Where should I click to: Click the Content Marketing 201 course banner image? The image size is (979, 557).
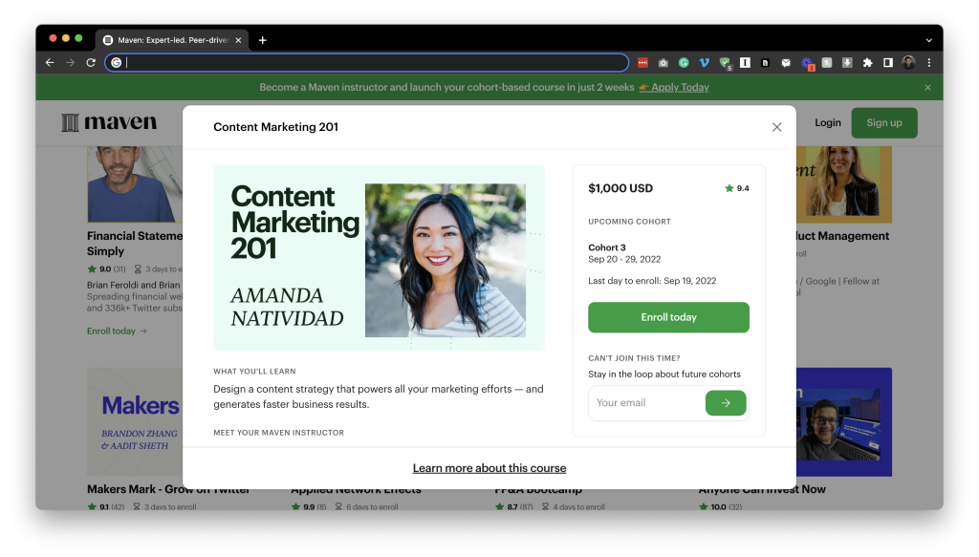click(x=379, y=258)
